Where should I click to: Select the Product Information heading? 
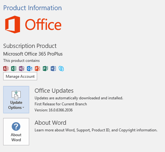click(x=33, y=8)
